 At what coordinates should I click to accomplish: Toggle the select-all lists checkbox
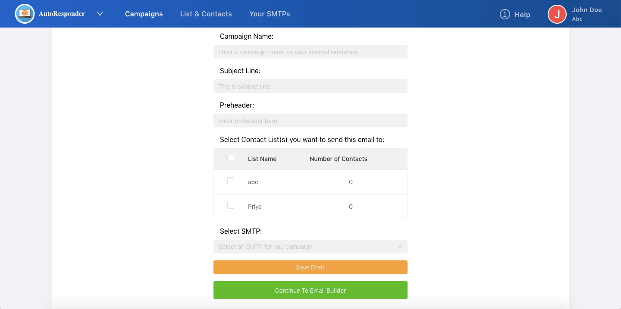(x=231, y=158)
